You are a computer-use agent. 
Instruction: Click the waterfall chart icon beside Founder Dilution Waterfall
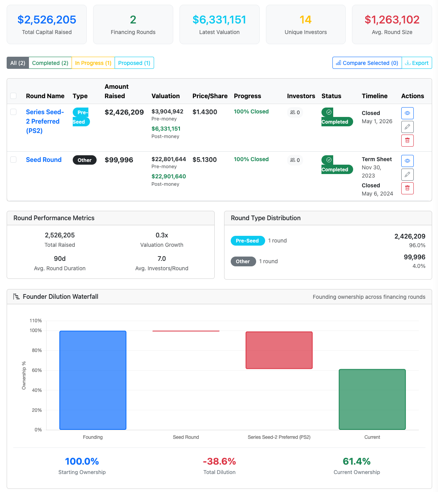coord(16,296)
